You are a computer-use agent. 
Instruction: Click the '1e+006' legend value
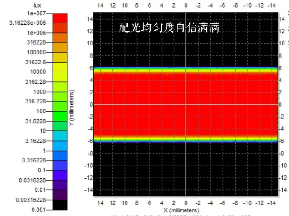pyautogui.click(x=36, y=33)
